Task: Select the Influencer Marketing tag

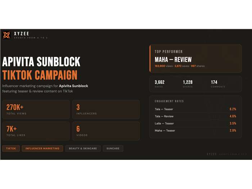Action: [x=42, y=148]
